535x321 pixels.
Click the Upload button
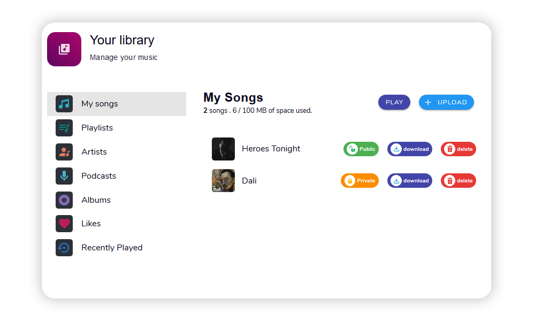(x=446, y=102)
